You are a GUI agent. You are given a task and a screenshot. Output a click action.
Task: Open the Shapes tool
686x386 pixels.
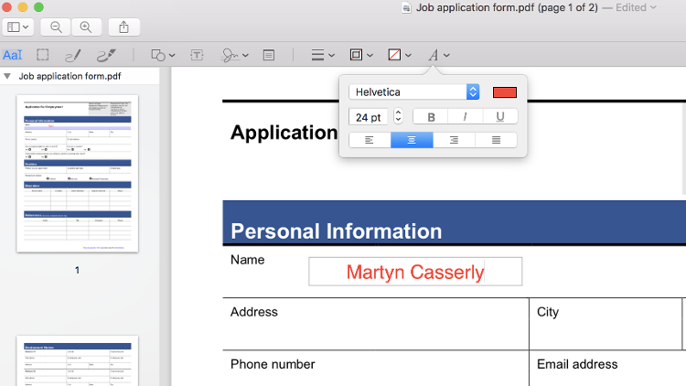point(158,55)
